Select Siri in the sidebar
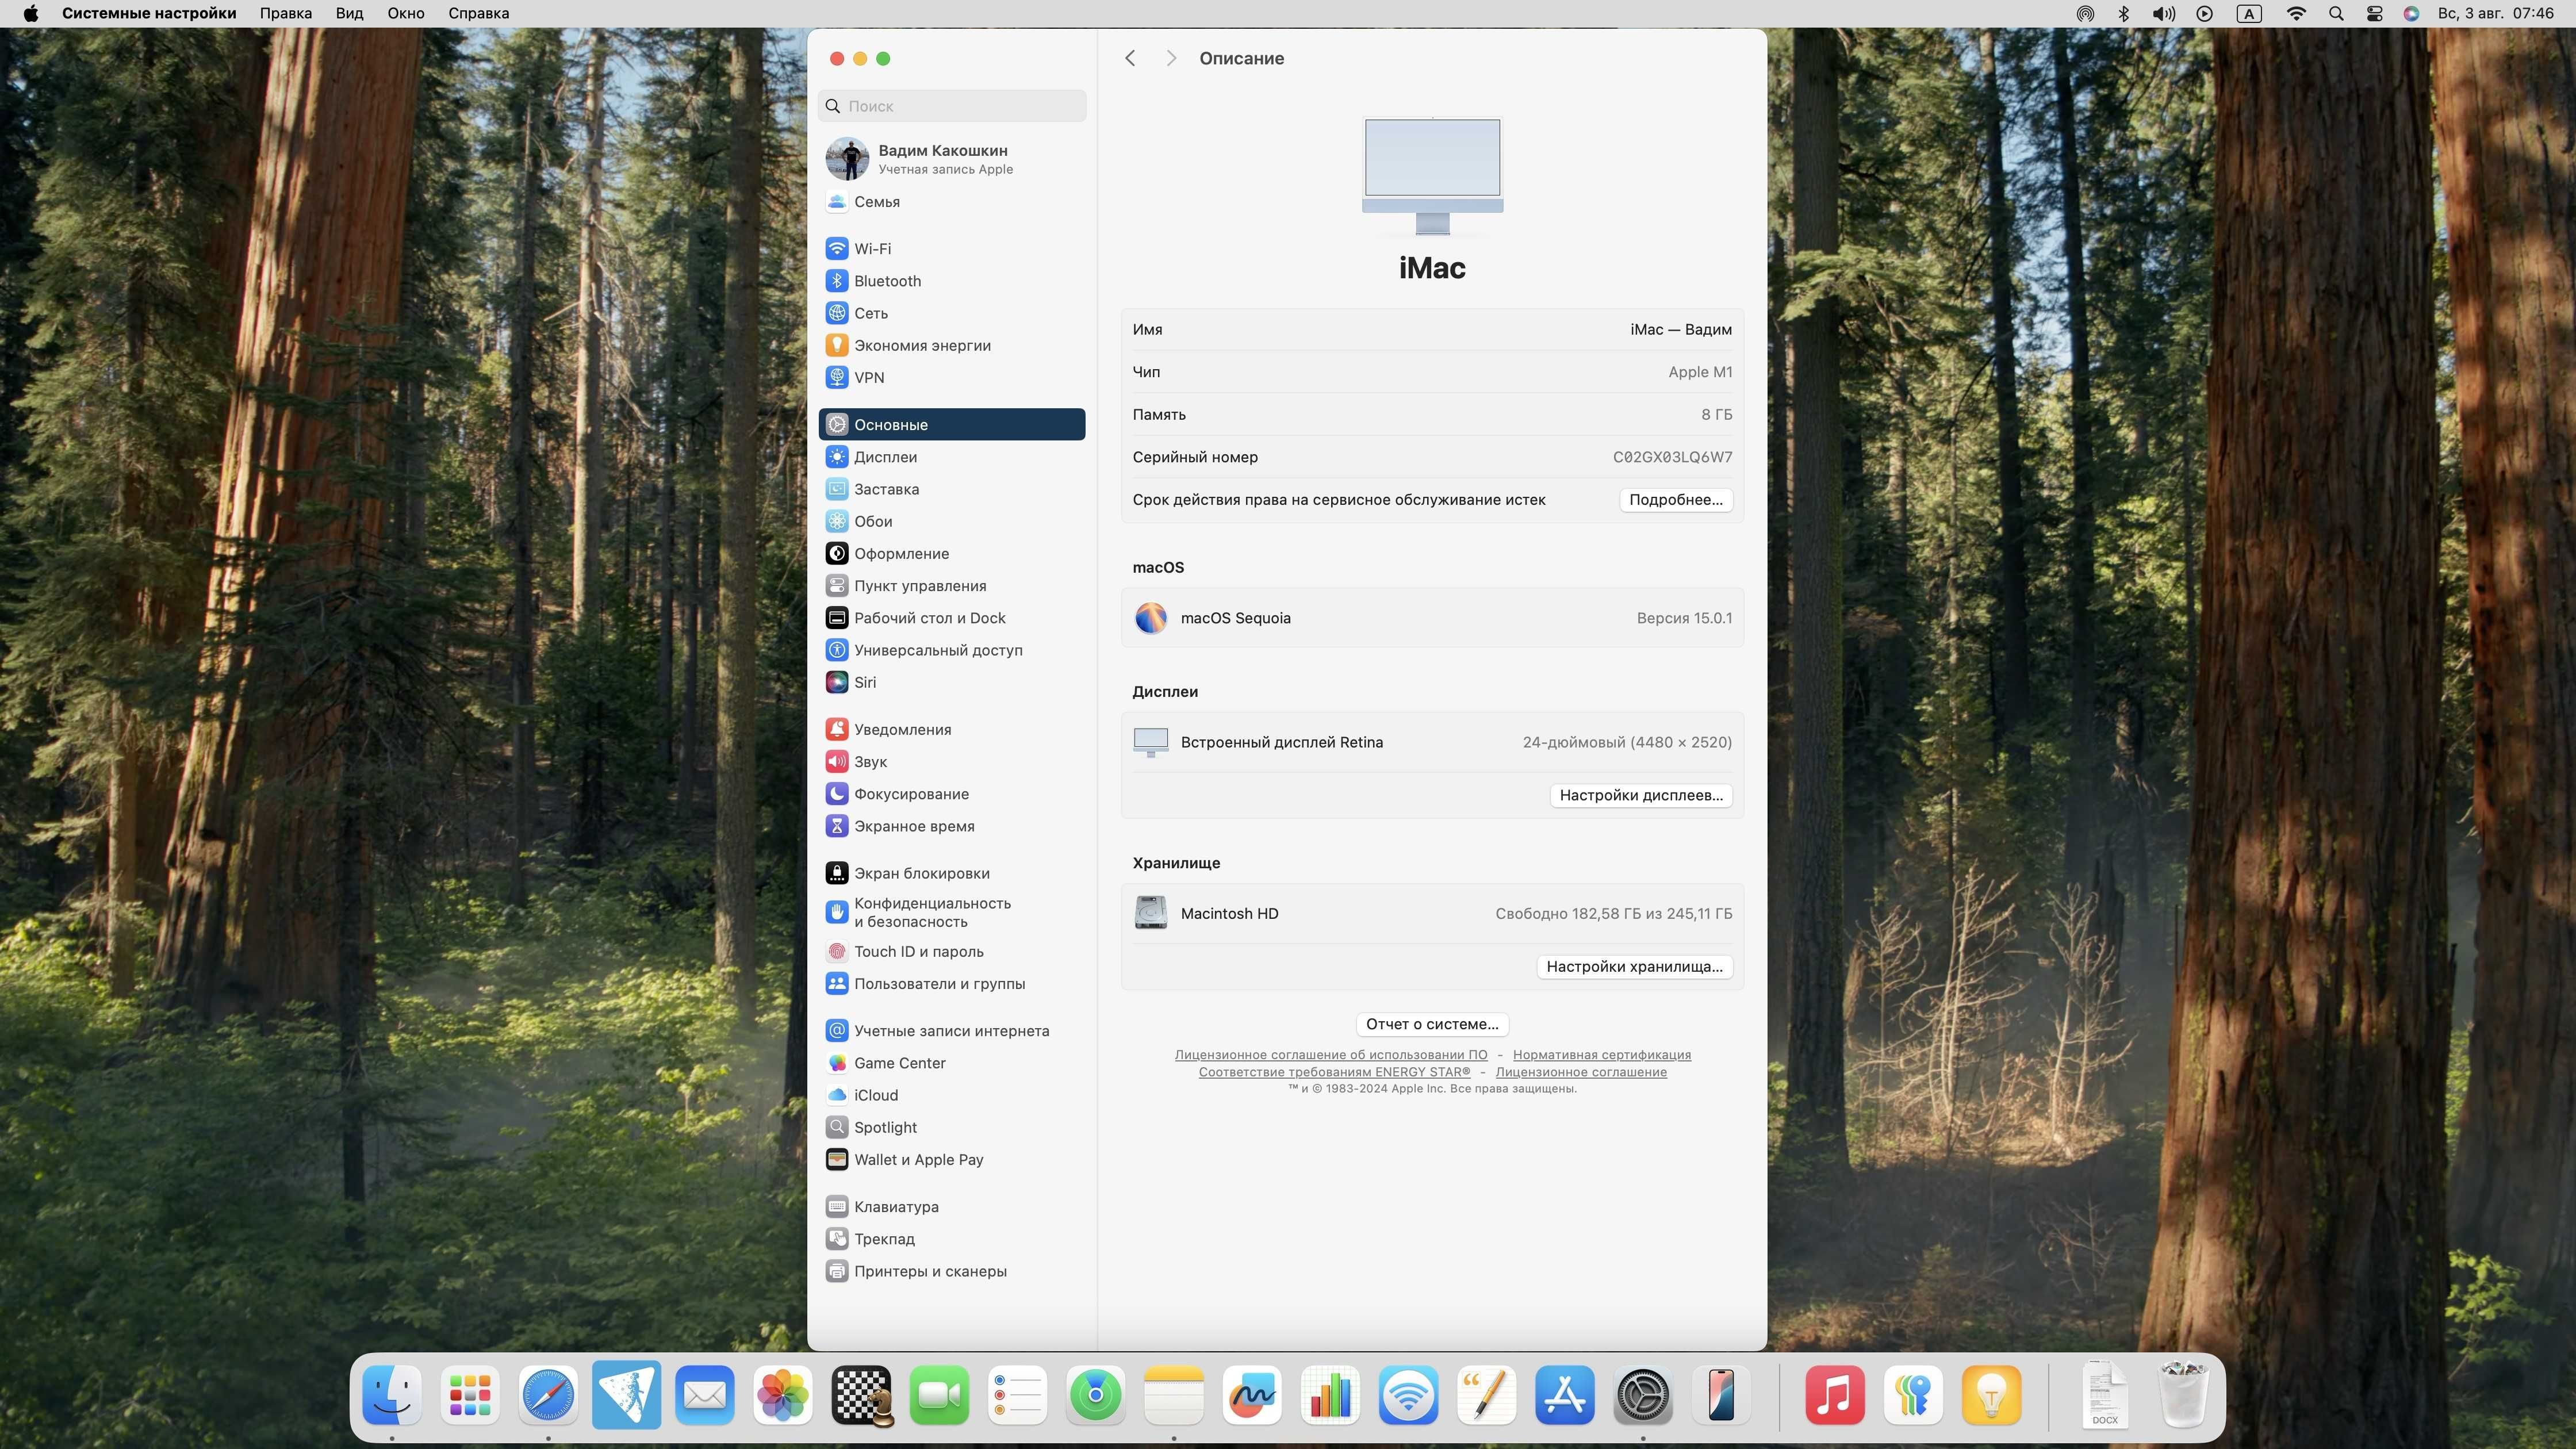Image resolution: width=2576 pixels, height=1449 pixels. pos(951,682)
